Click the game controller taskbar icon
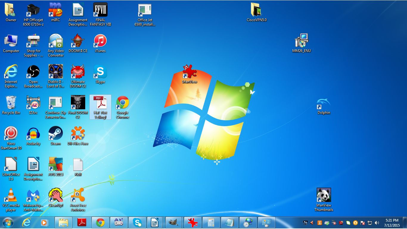Screen dimensions: 407x229 [x=119, y=222]
